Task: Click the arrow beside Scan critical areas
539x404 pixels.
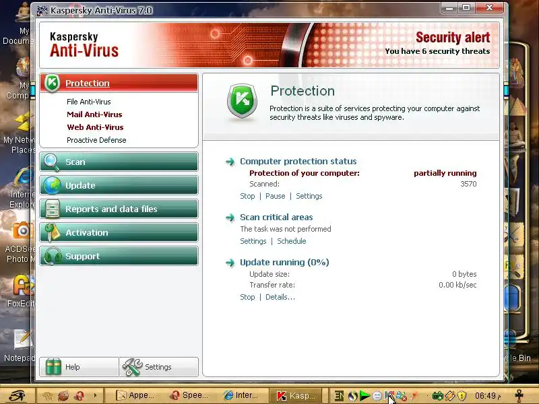Action: point(230,217)
